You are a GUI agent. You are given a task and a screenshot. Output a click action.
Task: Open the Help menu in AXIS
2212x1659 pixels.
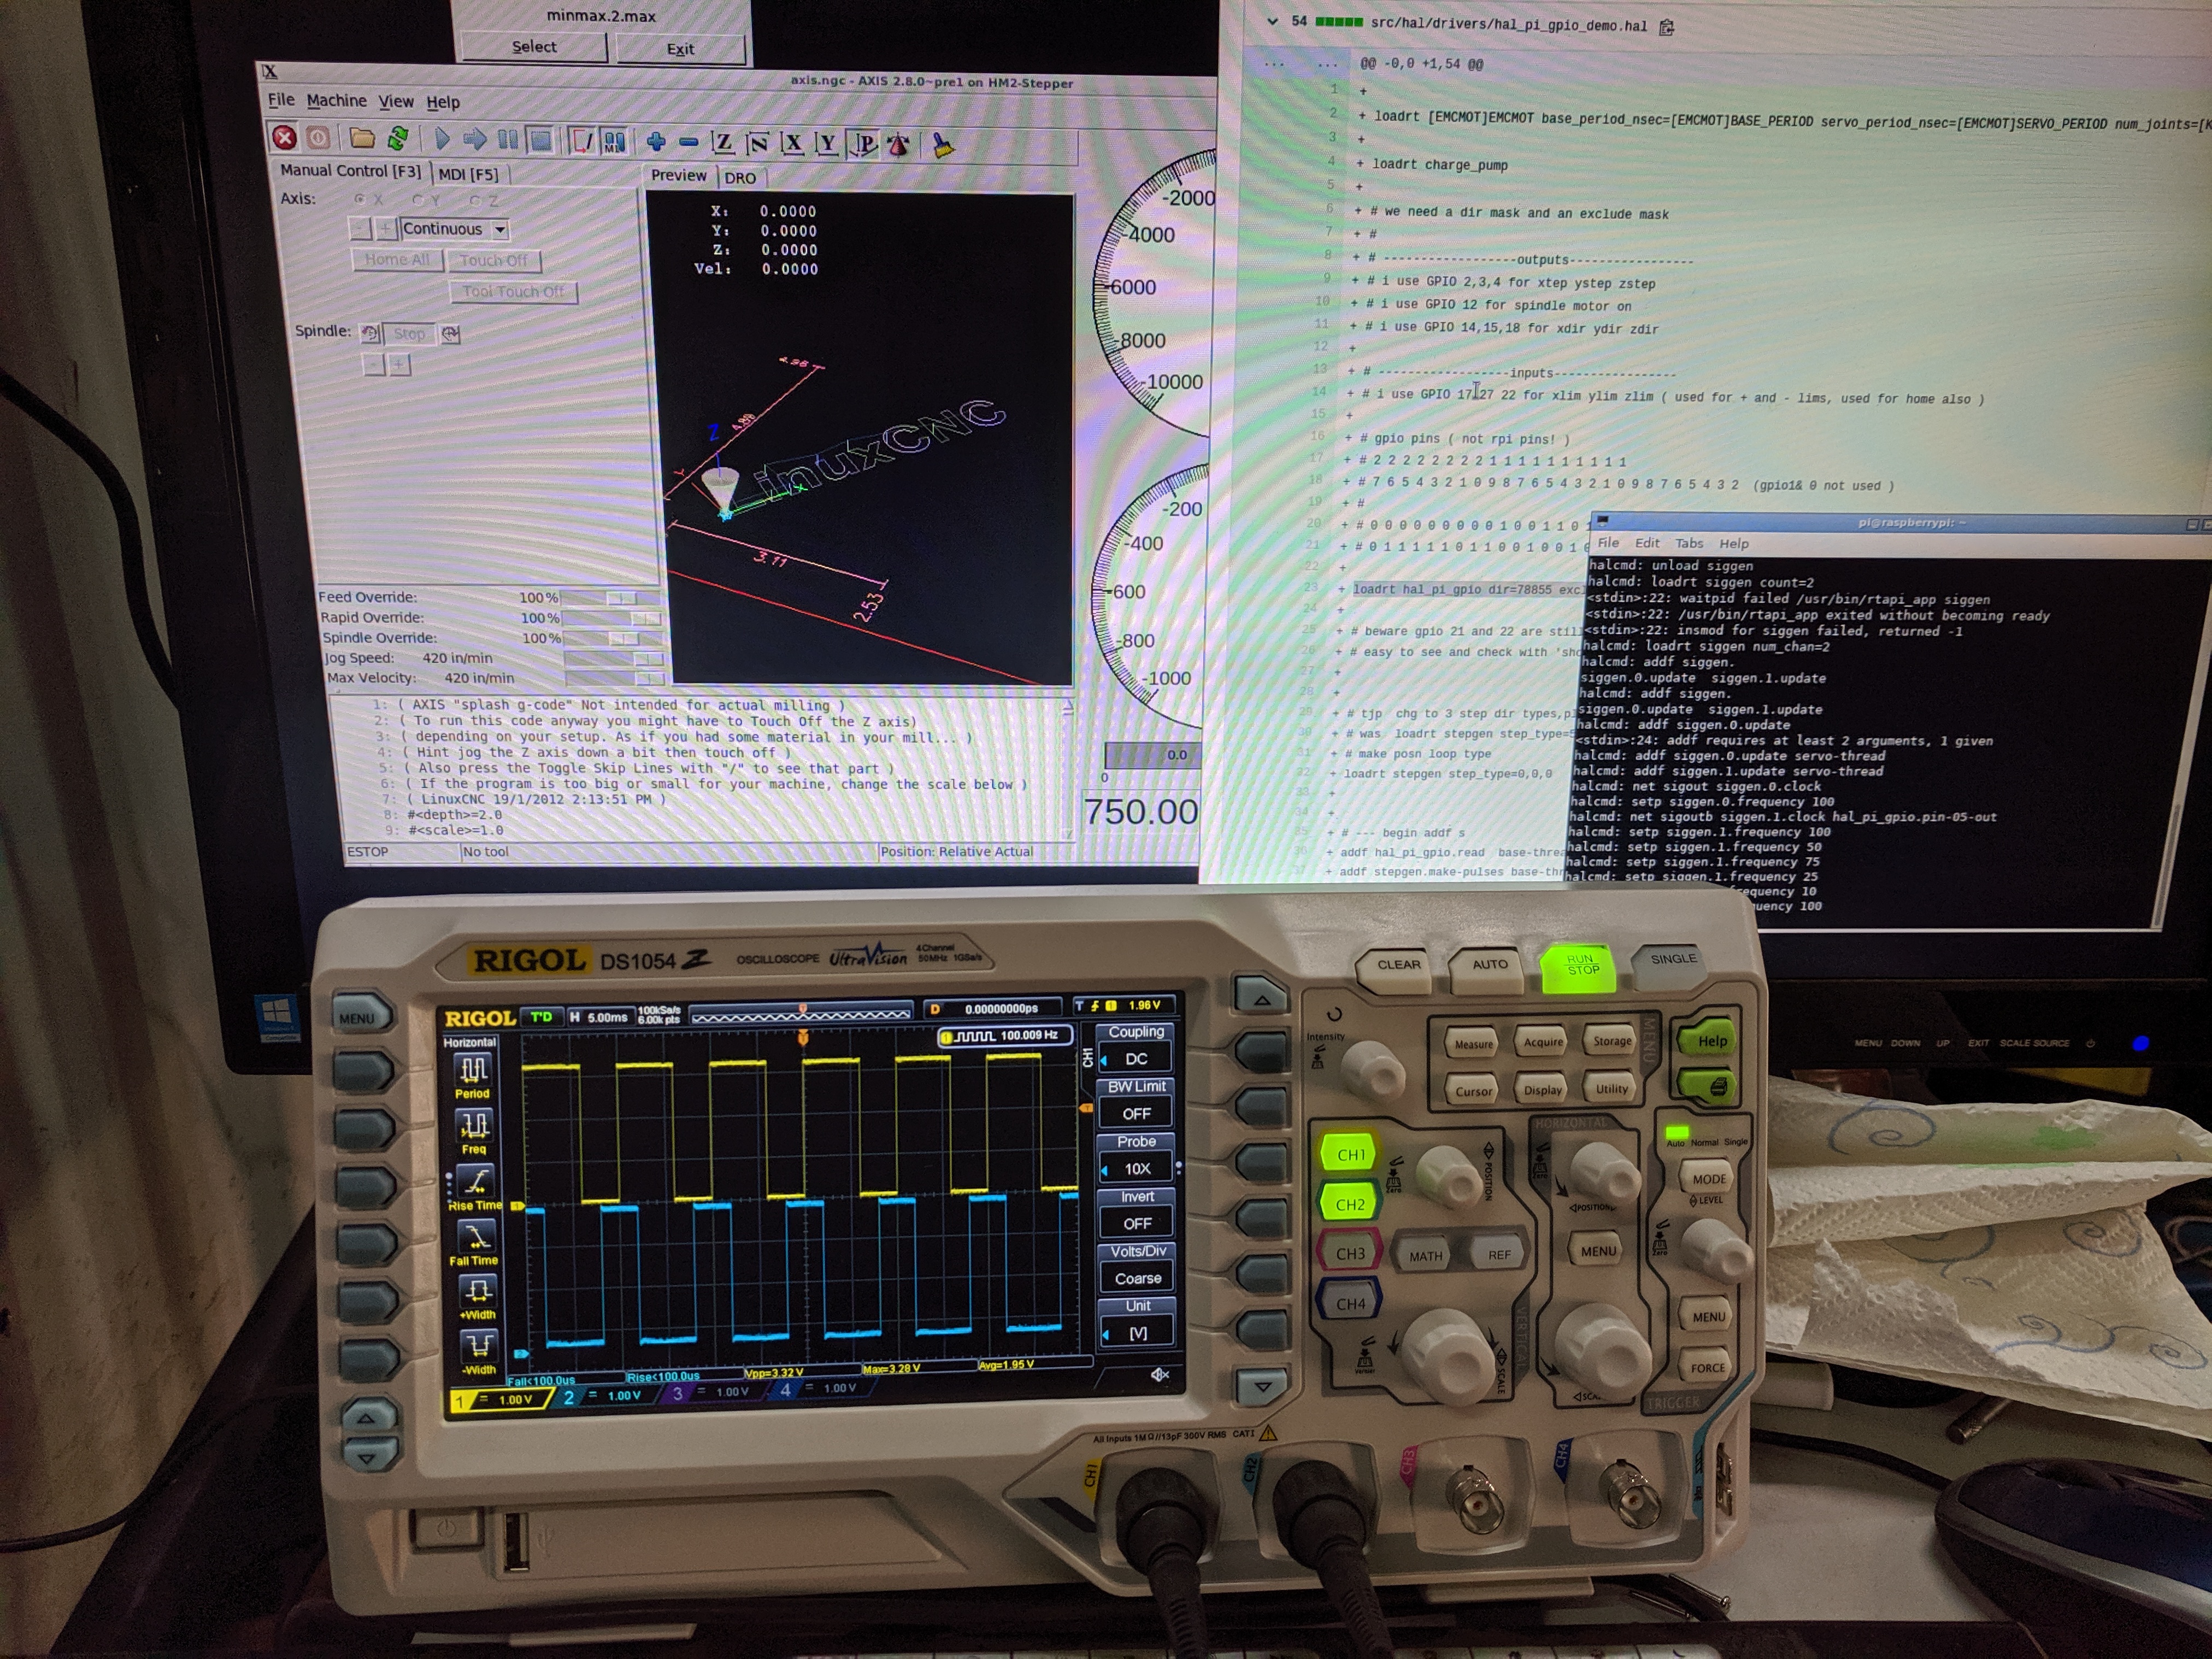tap(443, 102)
